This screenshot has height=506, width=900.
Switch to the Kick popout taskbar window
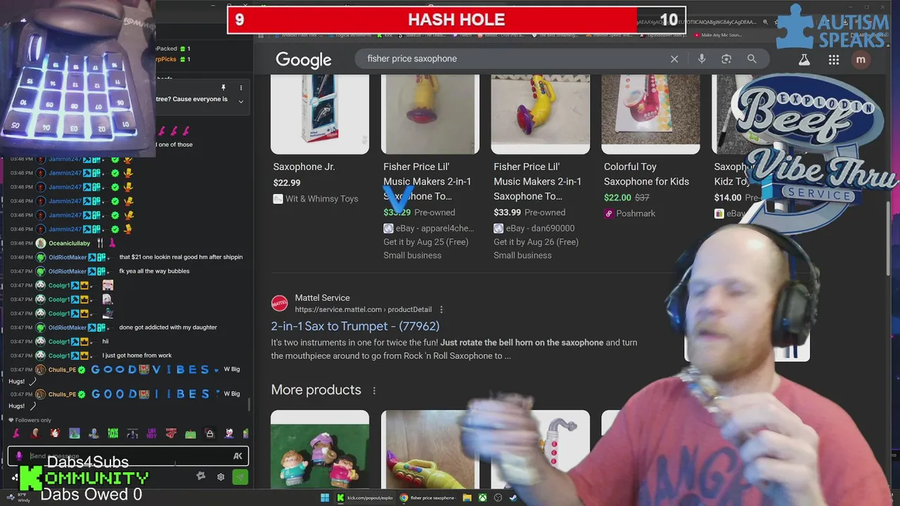coord(366,498)
